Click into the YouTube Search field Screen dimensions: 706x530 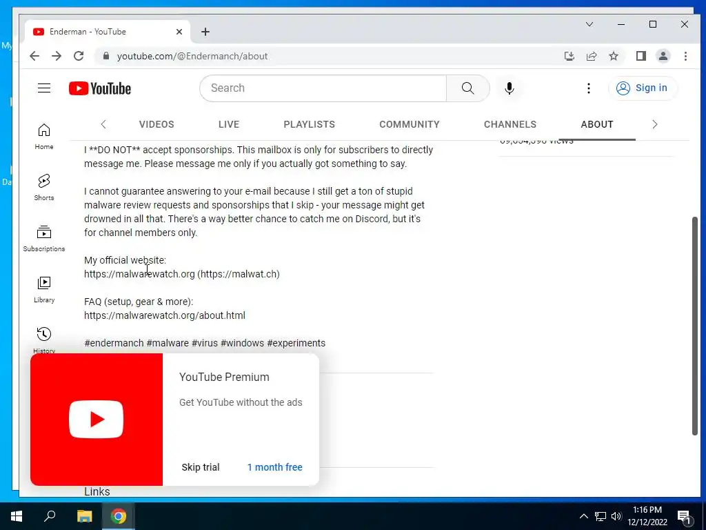(x=323, y=88)
